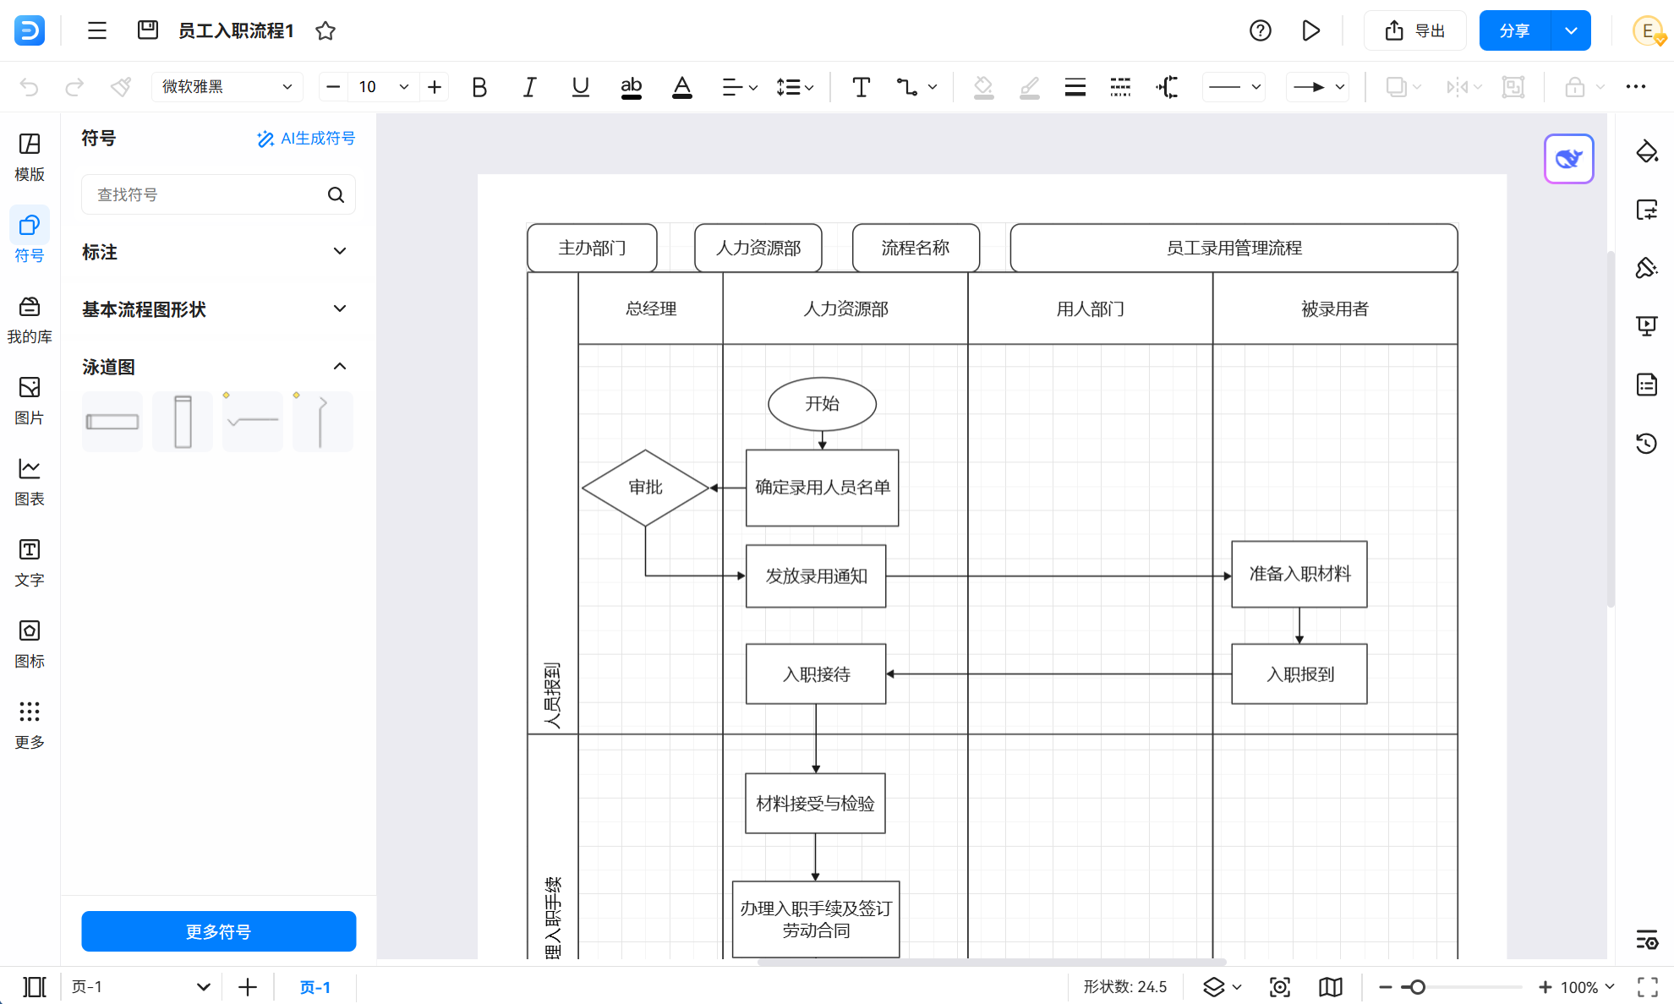Open the version history panel icon

point(1646,443)
